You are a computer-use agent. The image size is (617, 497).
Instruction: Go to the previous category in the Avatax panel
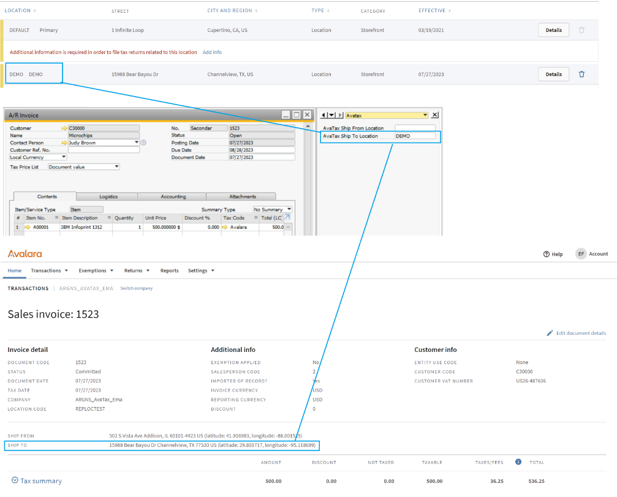(324, 115)
